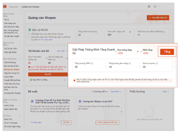
Task: Open Khuyến Mãi của Shop menu item
Action: [x=12, y=80]
